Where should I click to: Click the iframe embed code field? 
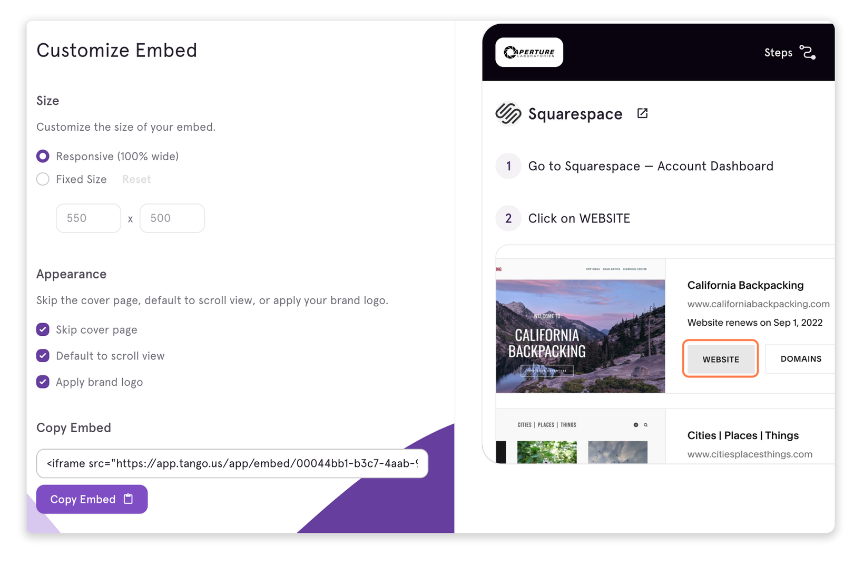(x=232, y=463)
